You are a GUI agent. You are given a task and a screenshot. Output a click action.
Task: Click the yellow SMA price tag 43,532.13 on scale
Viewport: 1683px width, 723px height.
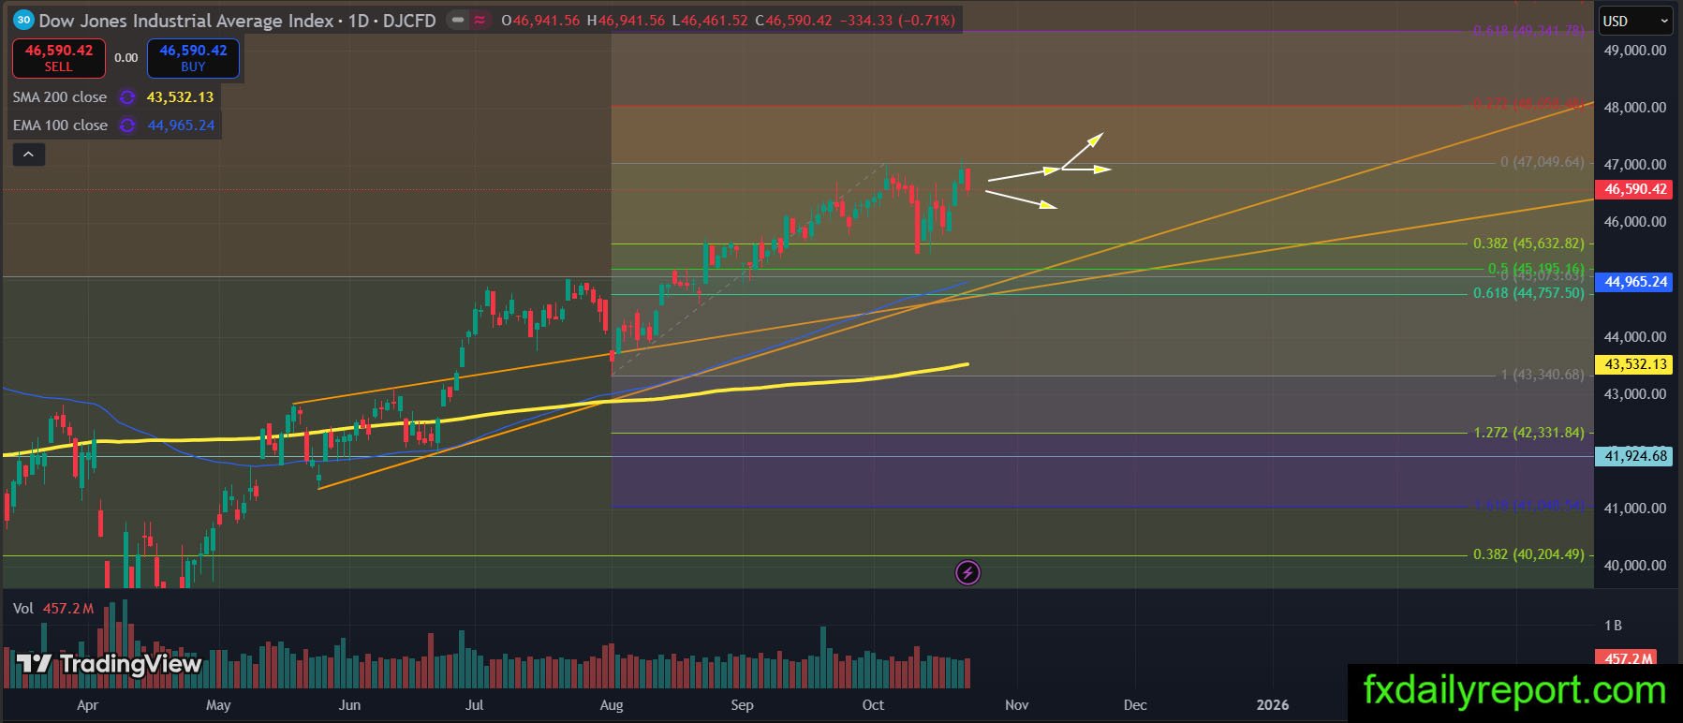click(x=1635, y=364)
